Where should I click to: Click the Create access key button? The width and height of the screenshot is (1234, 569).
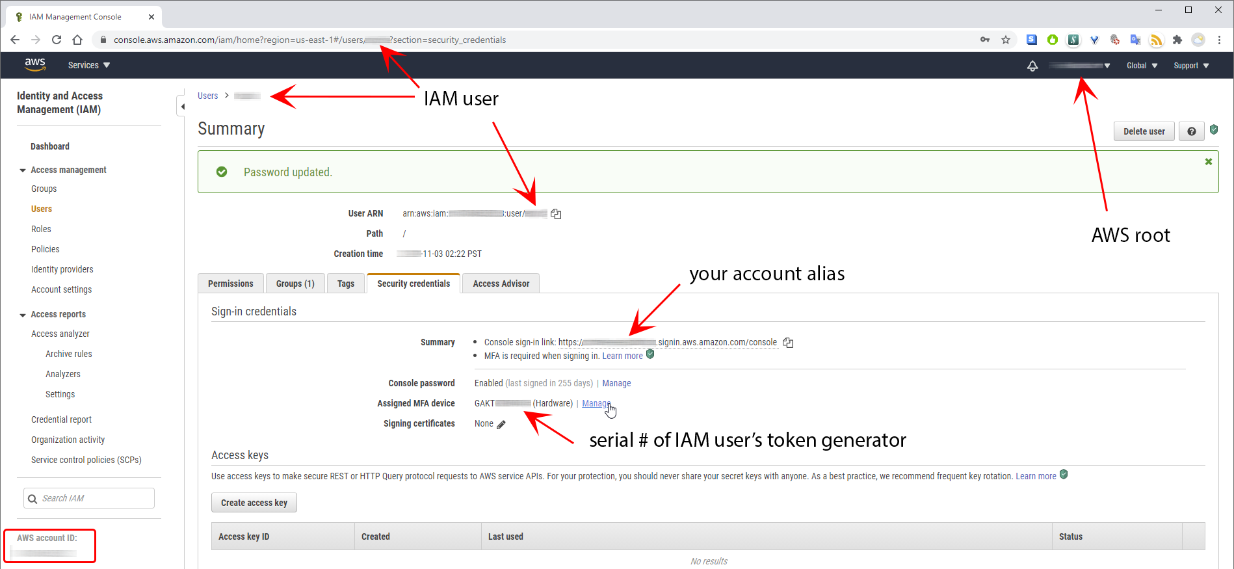254,503
